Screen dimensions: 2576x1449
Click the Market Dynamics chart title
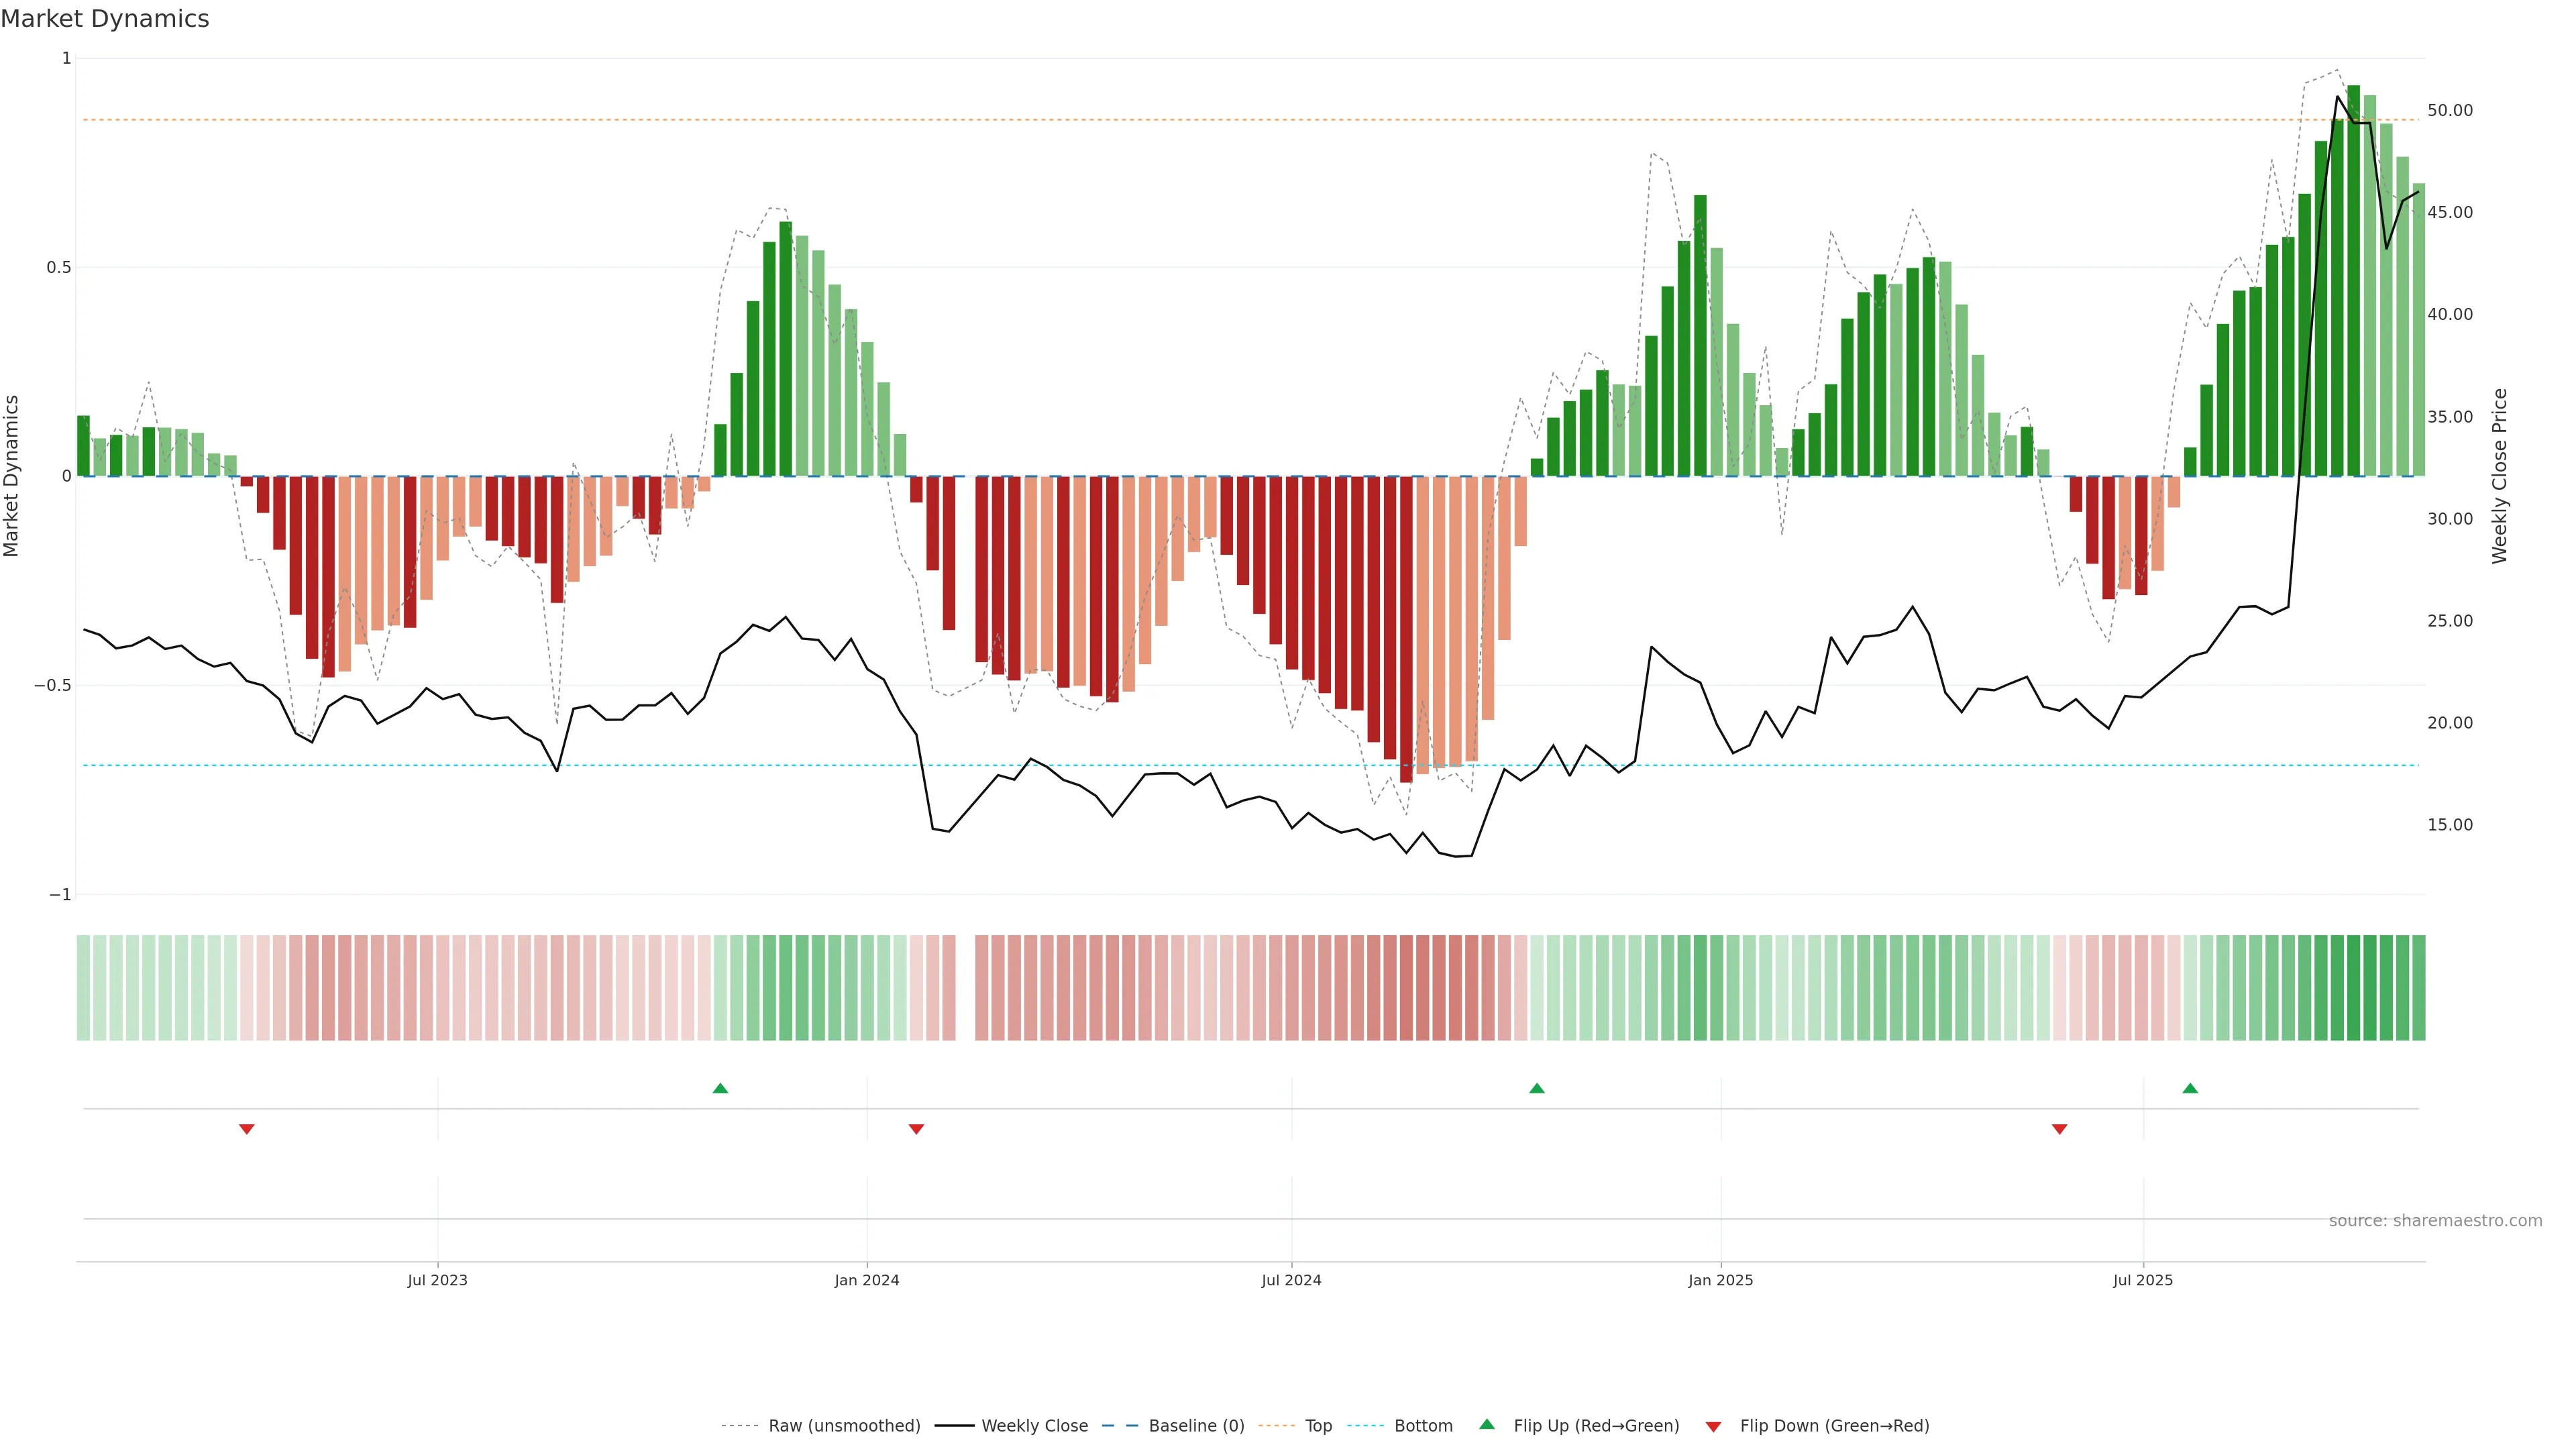105,19
